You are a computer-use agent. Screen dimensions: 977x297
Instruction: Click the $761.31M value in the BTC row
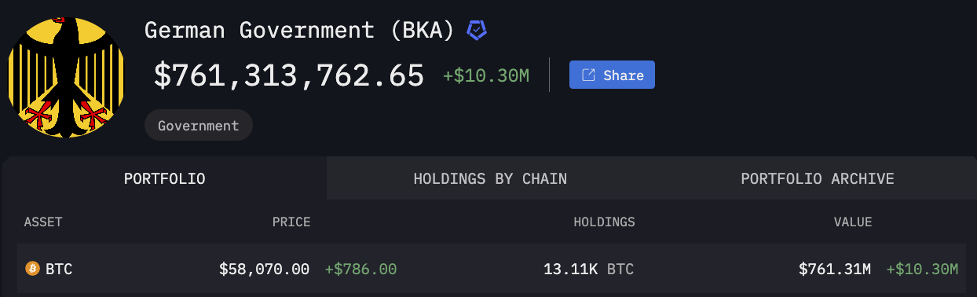tap(835, 269)
